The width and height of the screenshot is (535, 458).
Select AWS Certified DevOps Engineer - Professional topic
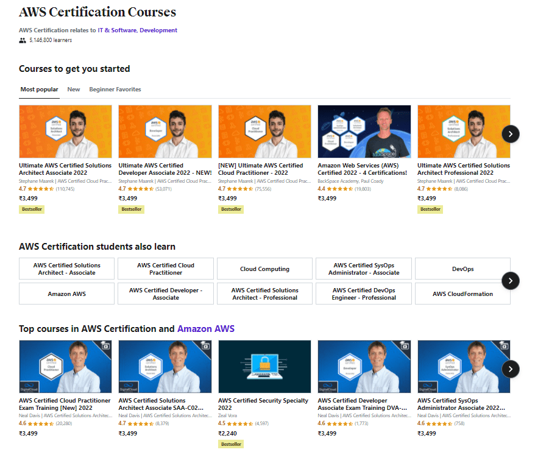(x=364, y=294)
